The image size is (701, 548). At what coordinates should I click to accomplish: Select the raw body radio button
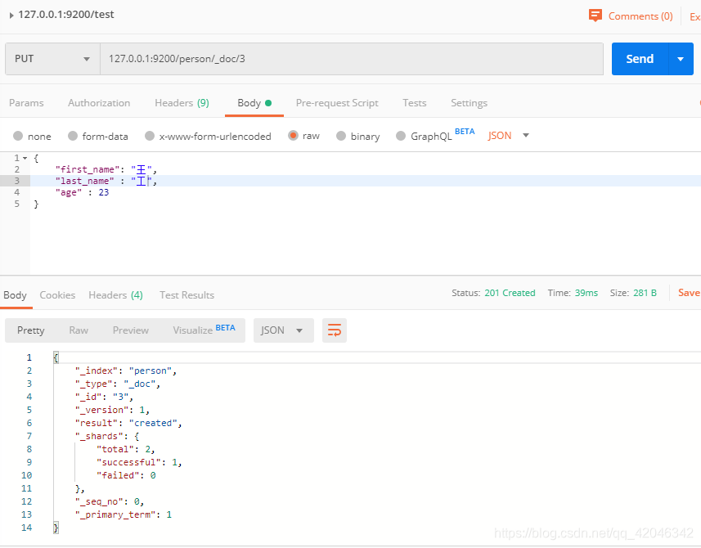[294, 136]
